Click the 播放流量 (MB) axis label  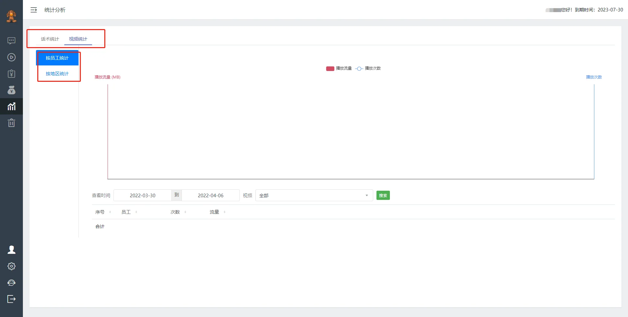coord(108,77)
